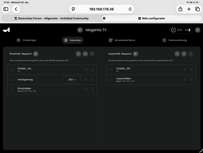The image size is (203, 153).
Task: Click the Wi-Fi status icon
Action: tap(187, 2)
